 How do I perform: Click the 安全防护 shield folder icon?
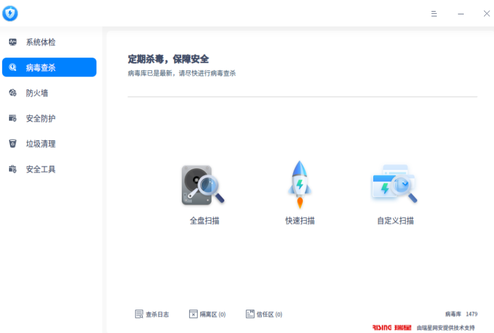click(x=13, y=118)
